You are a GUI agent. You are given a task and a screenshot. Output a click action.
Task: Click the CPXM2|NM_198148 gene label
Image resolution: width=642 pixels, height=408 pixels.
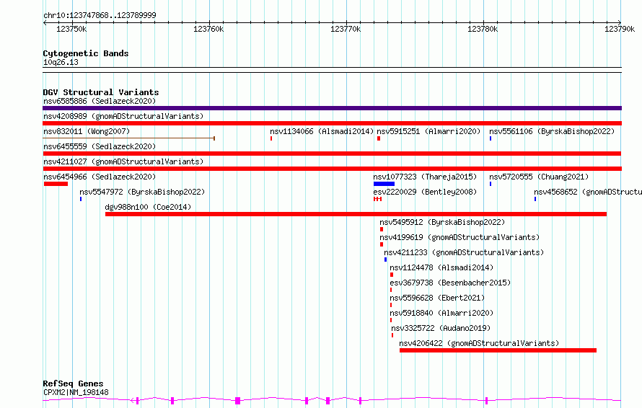[x=76, y=392]
